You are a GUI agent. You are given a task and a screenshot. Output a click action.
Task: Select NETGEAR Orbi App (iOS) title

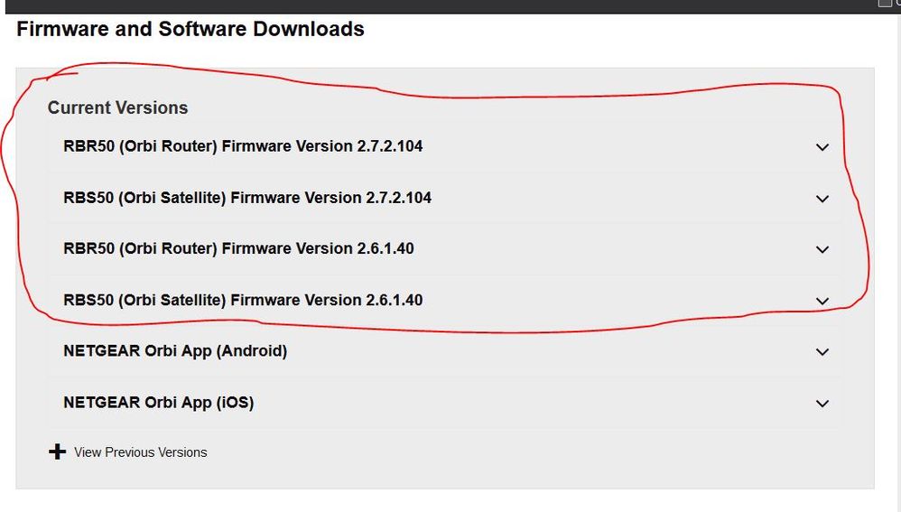[158, 403]
